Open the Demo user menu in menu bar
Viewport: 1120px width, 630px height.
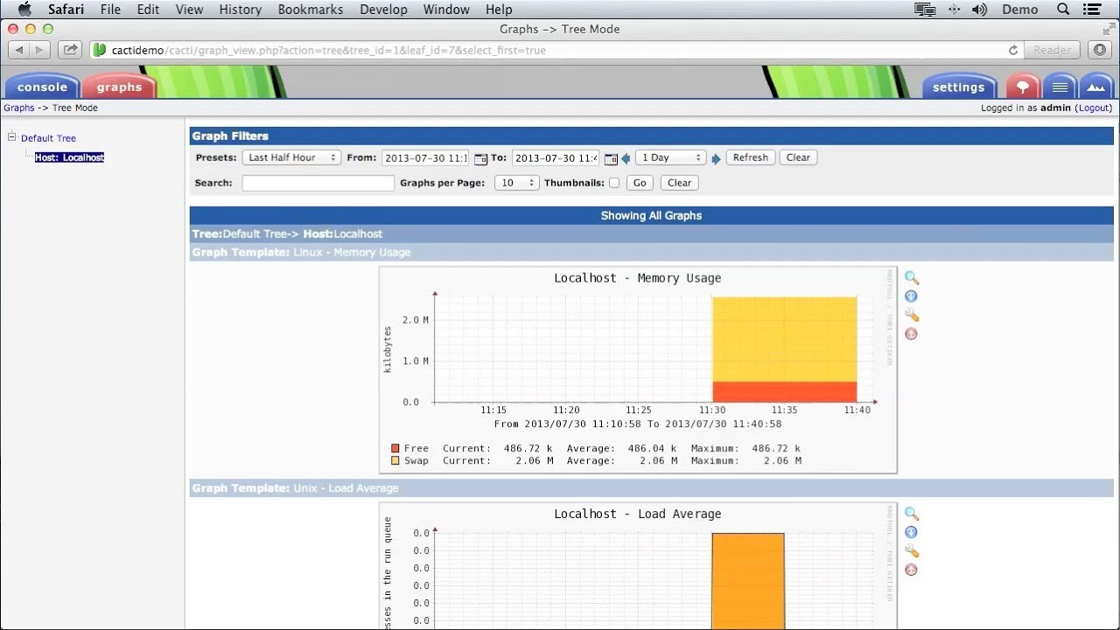point(1019,10)
